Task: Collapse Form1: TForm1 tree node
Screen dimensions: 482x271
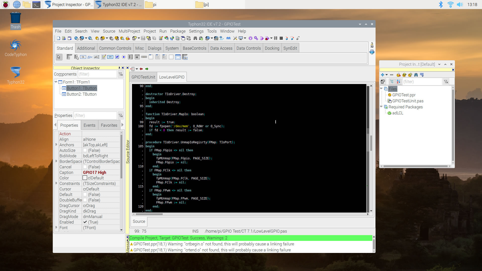Action: [56, 82]
